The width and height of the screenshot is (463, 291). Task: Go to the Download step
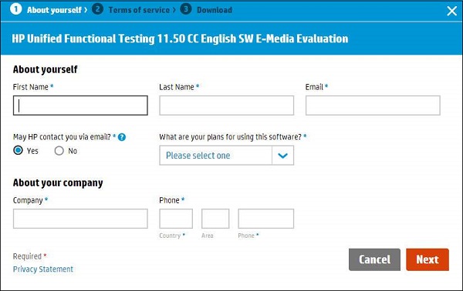pyautogui.click(x=215, y=10)
